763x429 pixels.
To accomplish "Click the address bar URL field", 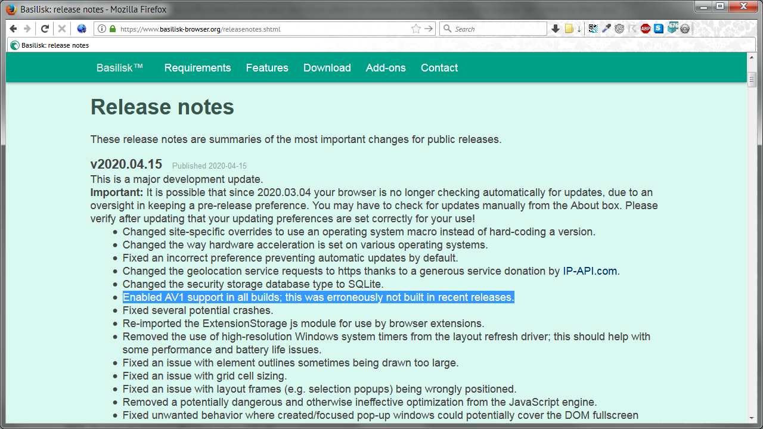I will pyautogui.click(x=264, y=29).
